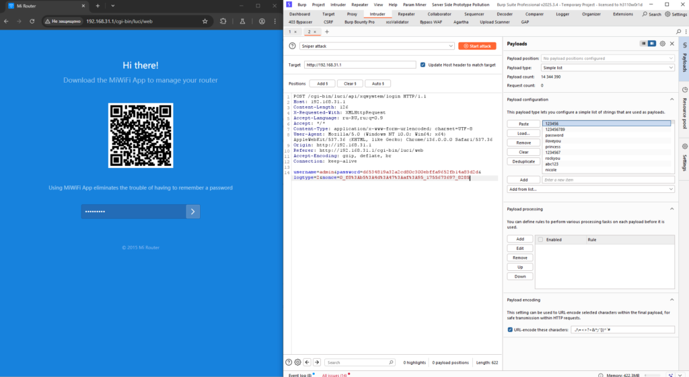Viewport: 689px width, 377px height.
Task: Click the MiWiFi QR code image
Action: click(141, 135)
